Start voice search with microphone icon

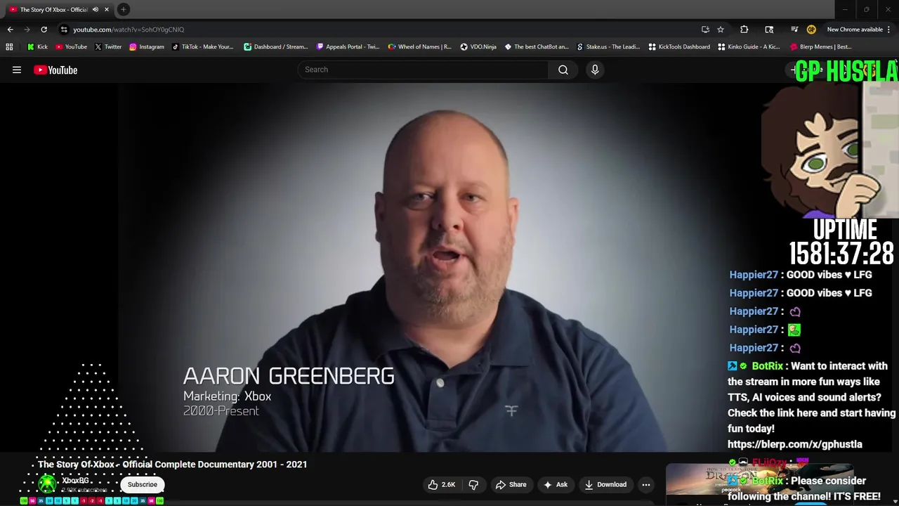pos(595,70)
